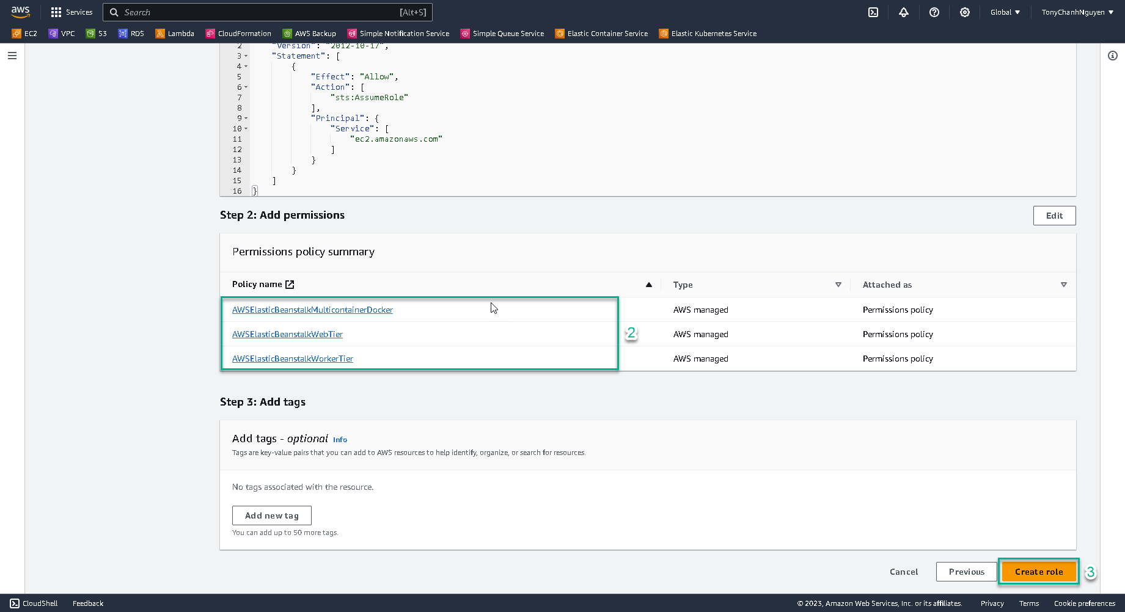Open AWS Backup shortcut

point(309,34)
